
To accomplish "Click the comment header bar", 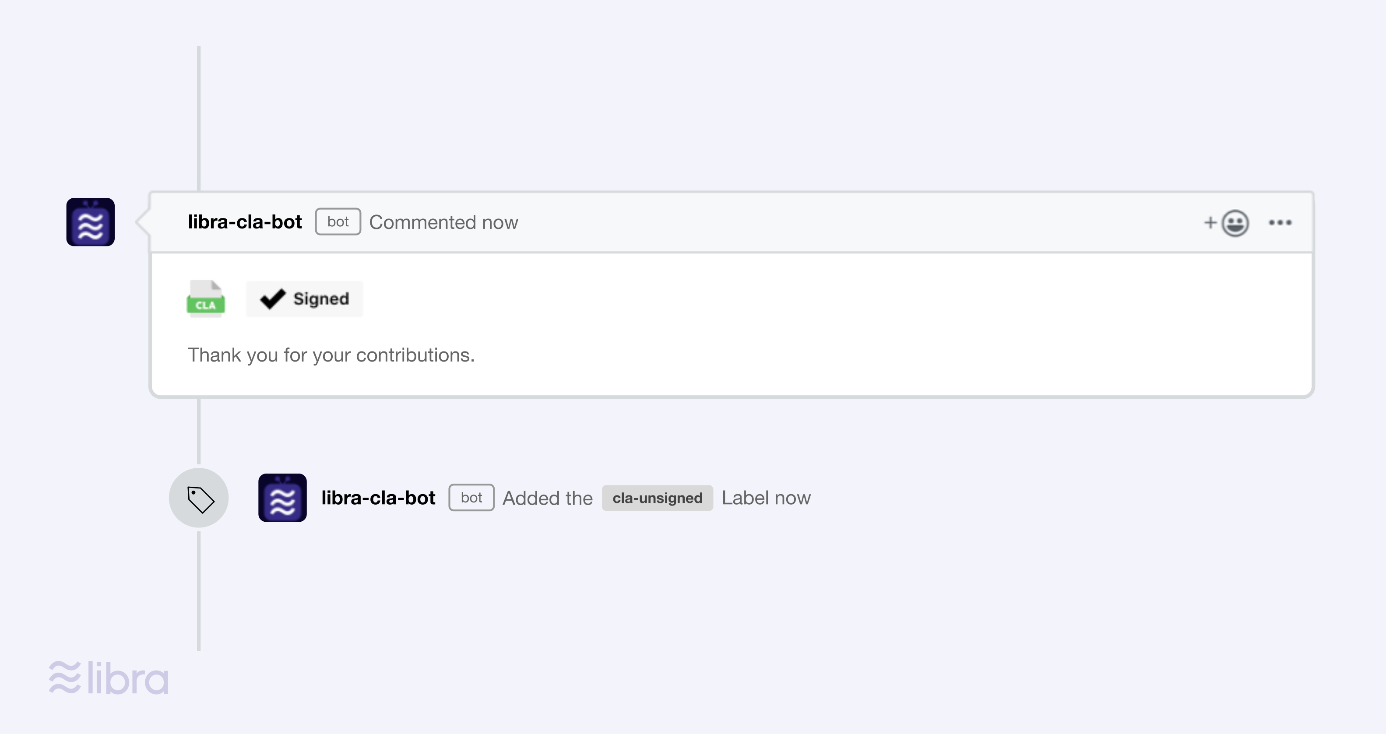I will tap(732, 222).
